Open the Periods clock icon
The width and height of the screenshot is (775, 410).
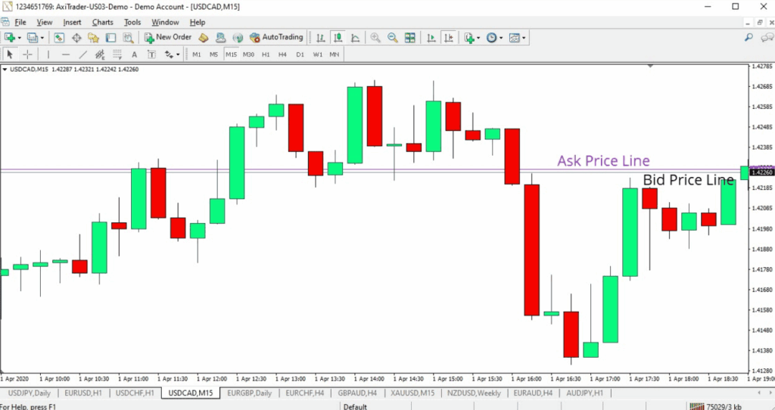point(491,38)
